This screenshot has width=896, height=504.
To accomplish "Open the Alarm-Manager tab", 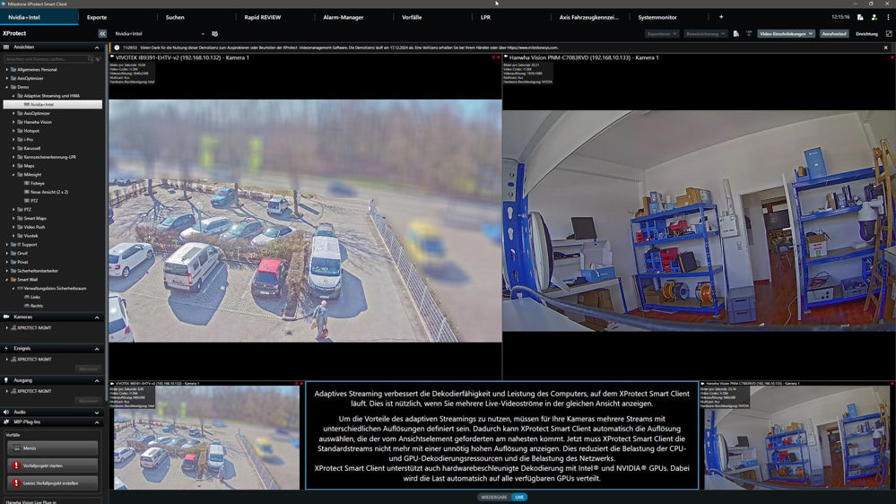I will [343, 17].
